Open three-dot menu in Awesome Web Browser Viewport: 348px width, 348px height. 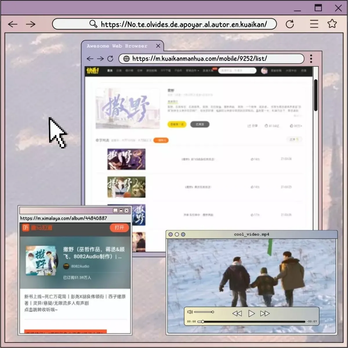tap(311, 59)
